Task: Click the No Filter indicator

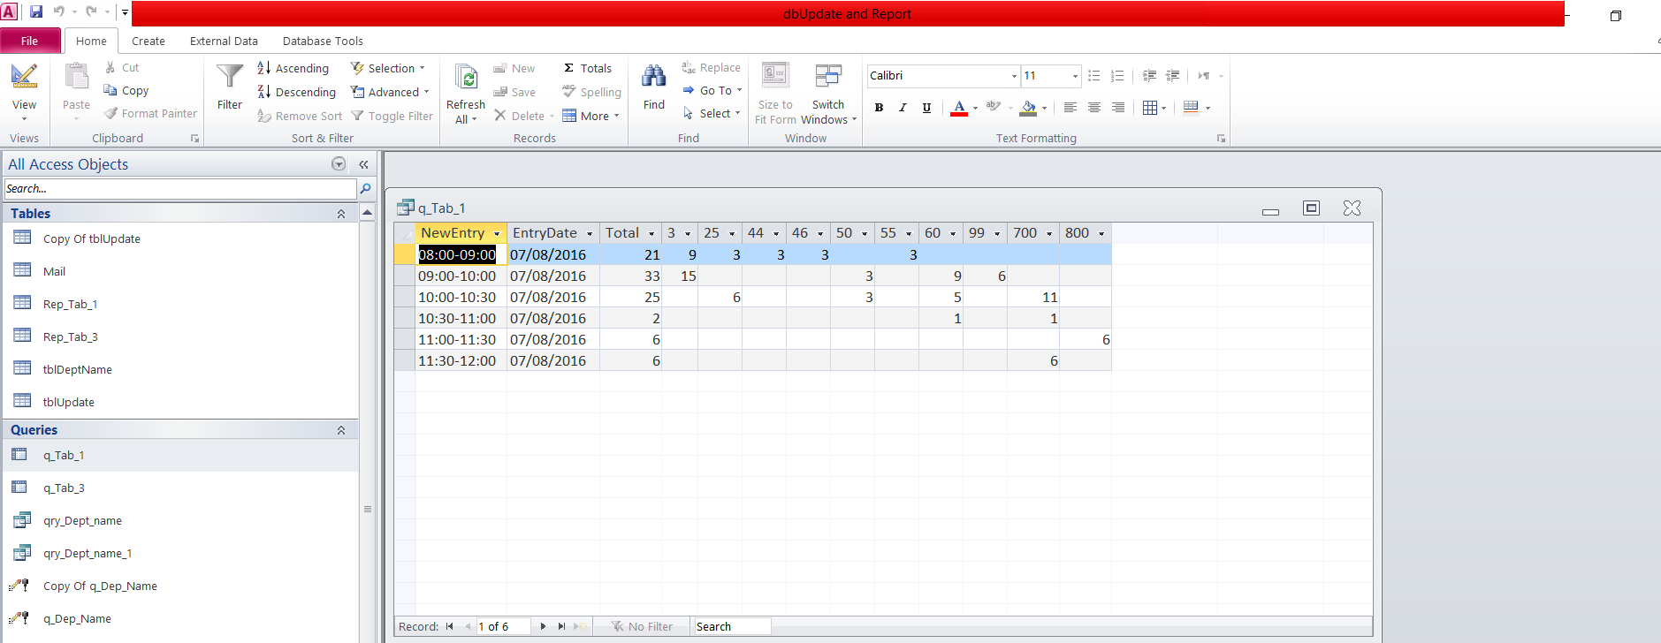Action: click(642, 626)
